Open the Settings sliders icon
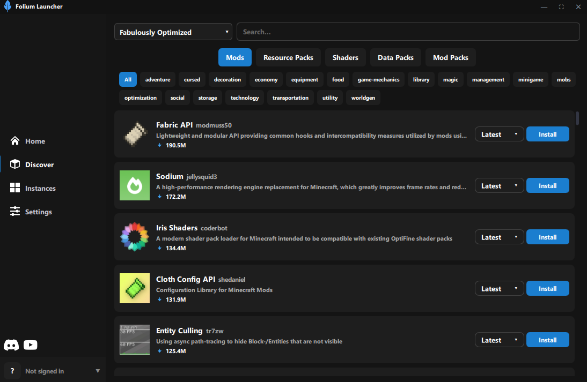 15,211
